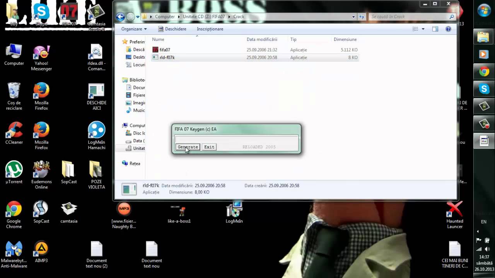Click Exit in the FIFA 07 Keygen
The height and width of the screenshot is (278, 495).
point(209,147)
